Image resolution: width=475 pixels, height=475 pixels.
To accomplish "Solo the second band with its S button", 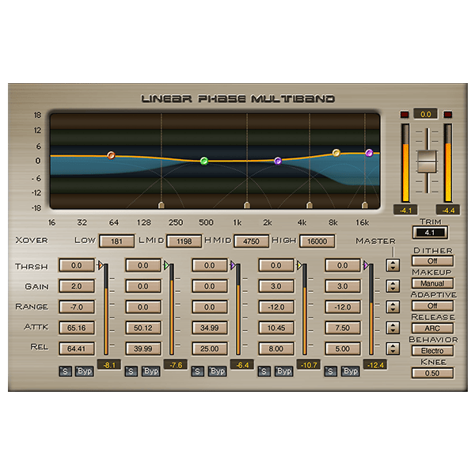I will pyautogui.click(x=131, y=371).
